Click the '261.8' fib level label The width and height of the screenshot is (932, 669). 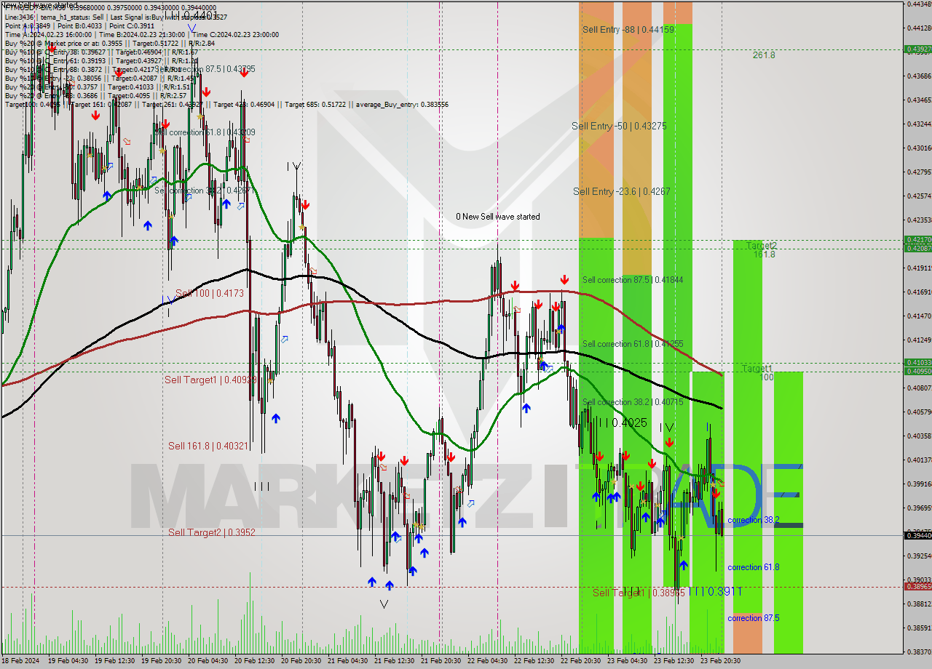pos(764,55)
